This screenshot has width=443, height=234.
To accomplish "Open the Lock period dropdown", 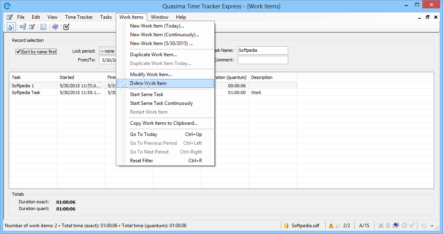I will coord(108,51).
